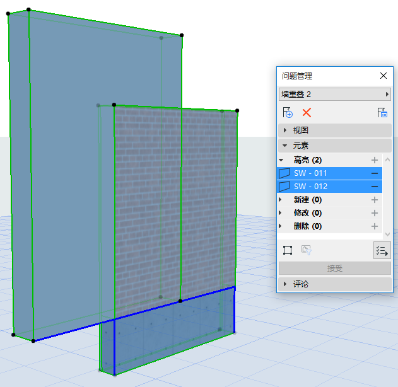Collapse the 高亮 (2) group
398x387 pixels.
(x=281, y=160)
